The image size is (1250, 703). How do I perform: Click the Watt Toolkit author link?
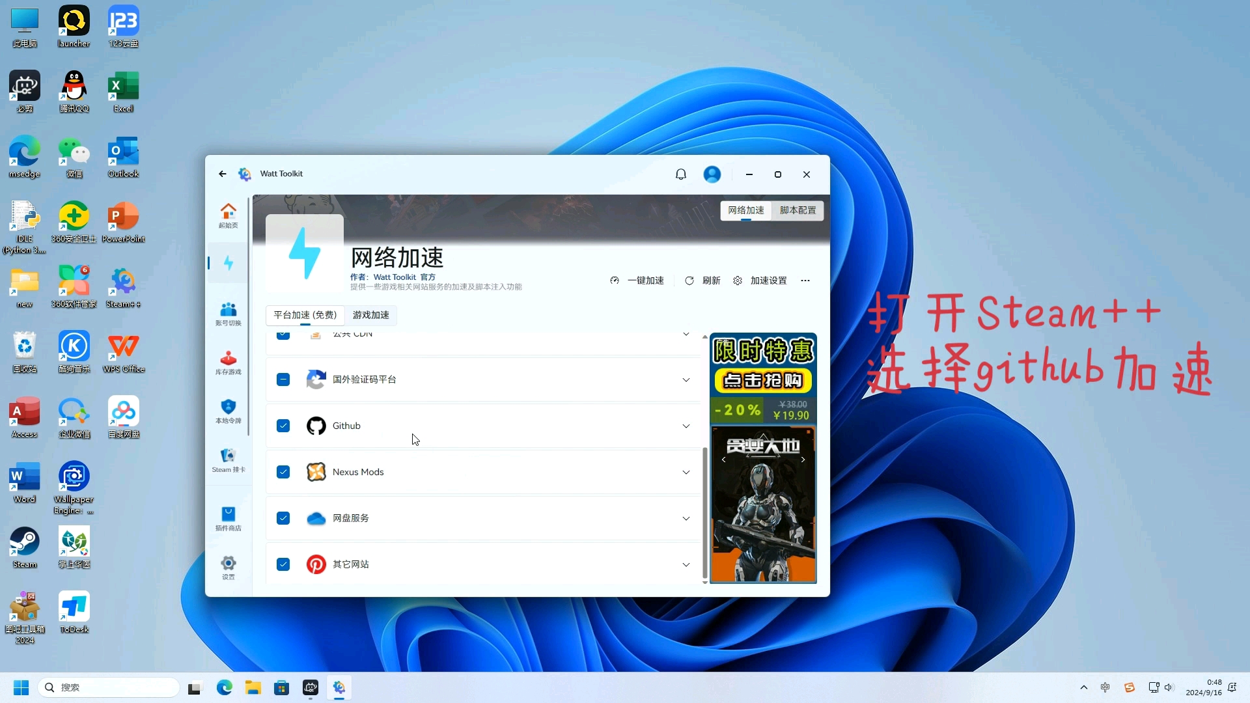(x=404, y=277)
